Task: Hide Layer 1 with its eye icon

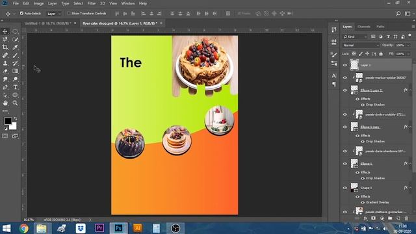Action: point(345,65)
